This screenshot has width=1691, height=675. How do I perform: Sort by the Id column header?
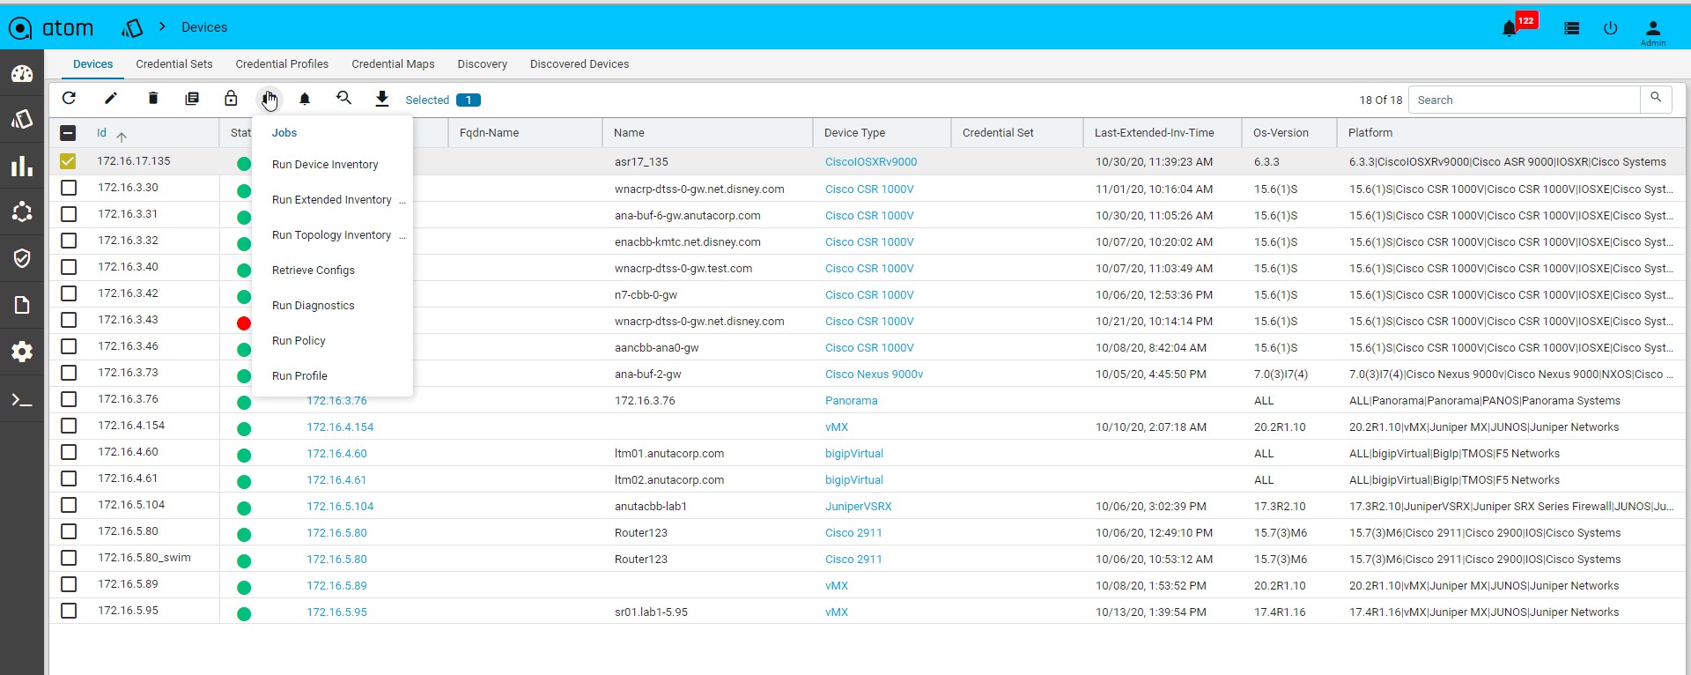coord(101,133)
